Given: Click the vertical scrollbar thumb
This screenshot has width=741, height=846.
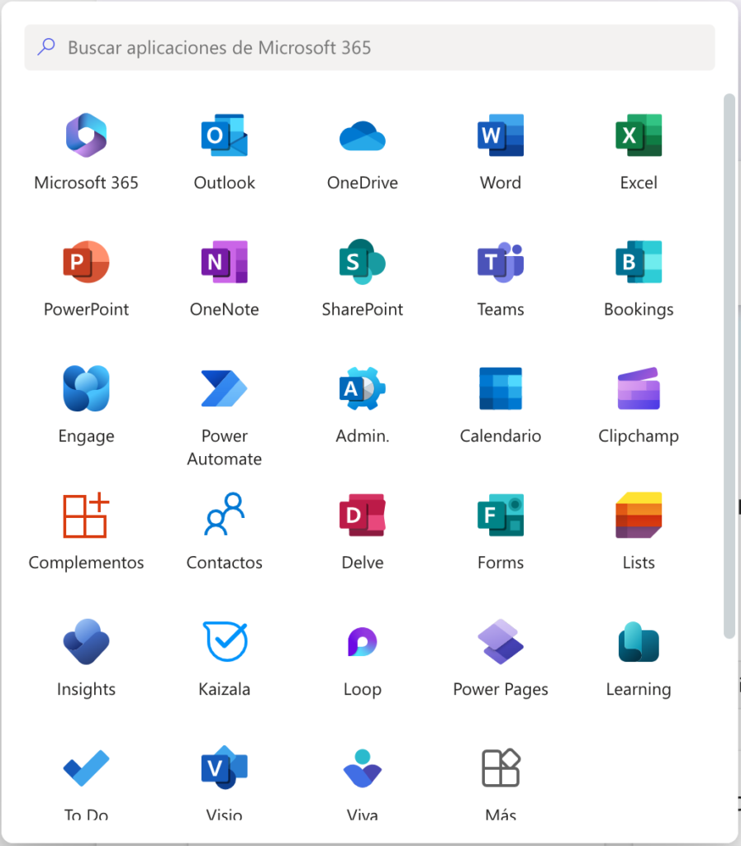Looking at the screenshot, I should coord(729,366).
